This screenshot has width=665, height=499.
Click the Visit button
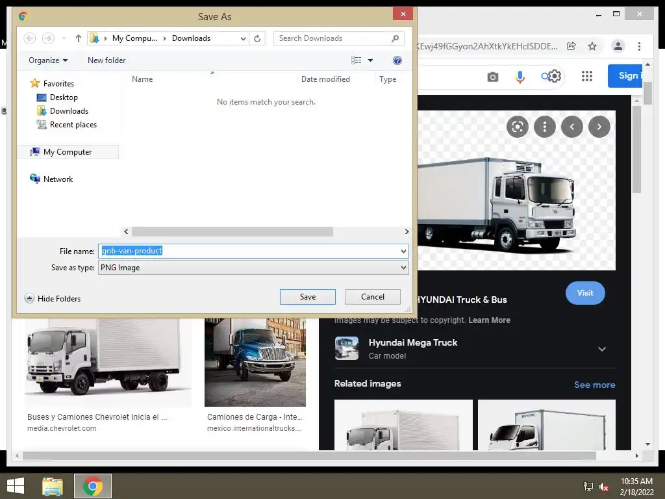[585, 293]
